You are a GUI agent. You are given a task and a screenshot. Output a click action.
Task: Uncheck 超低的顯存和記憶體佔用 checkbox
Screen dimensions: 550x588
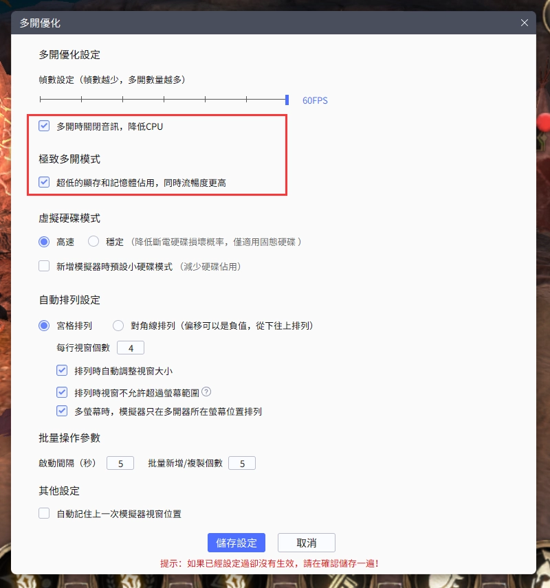[x=44, y=182]
